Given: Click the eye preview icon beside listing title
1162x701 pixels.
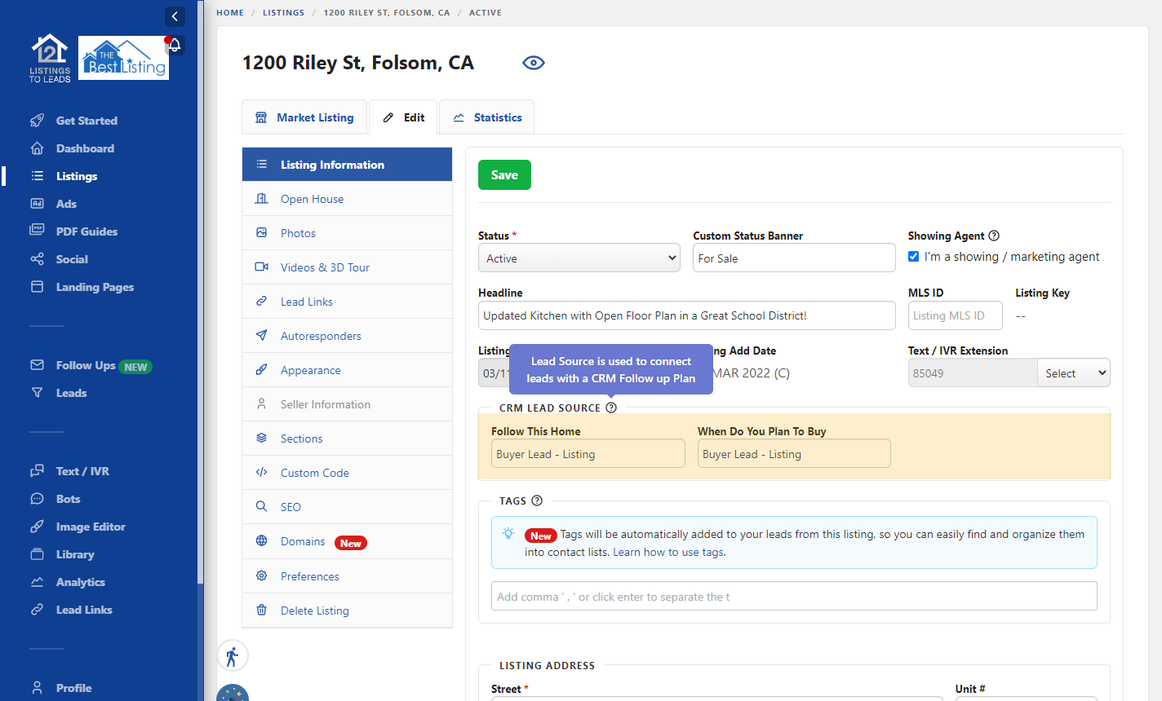Looking at the screenshot, I should point(533,63).
